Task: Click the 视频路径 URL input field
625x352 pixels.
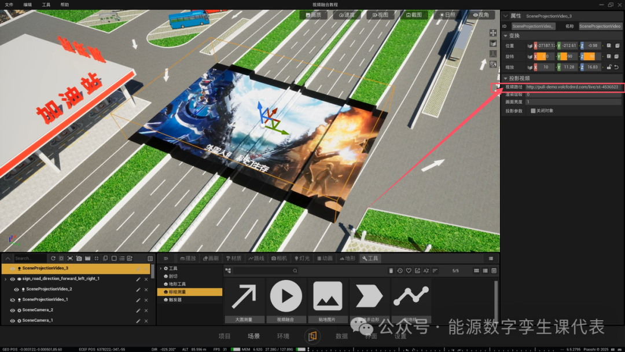Action: pos(572,87)
